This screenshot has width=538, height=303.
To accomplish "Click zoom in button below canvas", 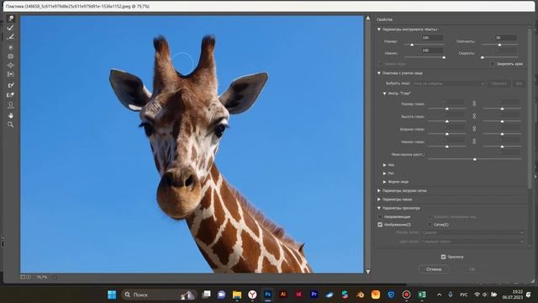I will (29, 277).
